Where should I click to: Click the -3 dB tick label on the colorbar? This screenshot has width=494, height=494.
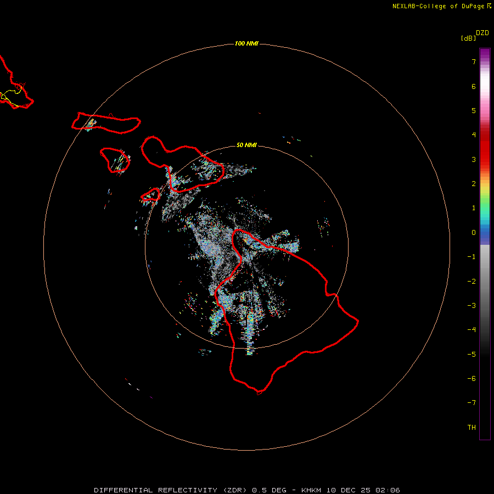tap(471, 306)
